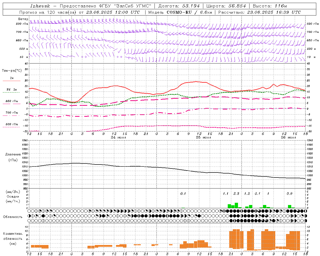320x256 pixels.
Task: Select the "Широта: 56.854" header field
Action: pos(226,6)
